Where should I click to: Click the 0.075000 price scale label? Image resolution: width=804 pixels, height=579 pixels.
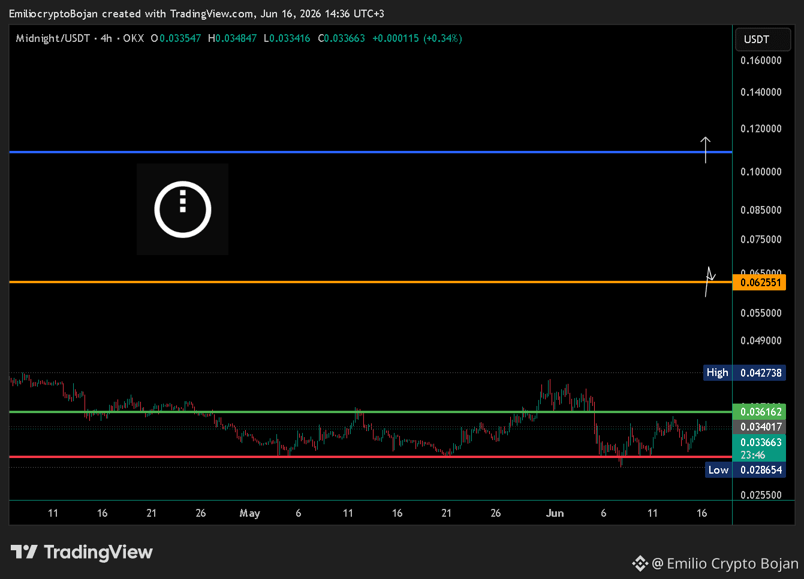[761, 240]
